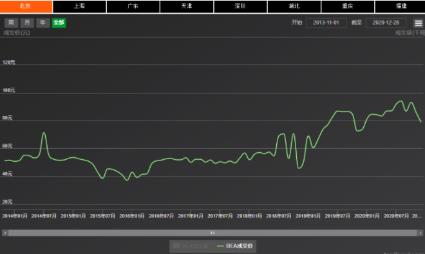425x254 pixels.
Task: Switch to the 广东 tab
Action: [133, 6]
